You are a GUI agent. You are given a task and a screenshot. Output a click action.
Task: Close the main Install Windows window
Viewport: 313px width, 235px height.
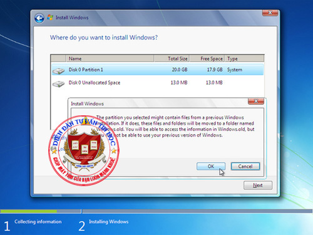(270, 13)
